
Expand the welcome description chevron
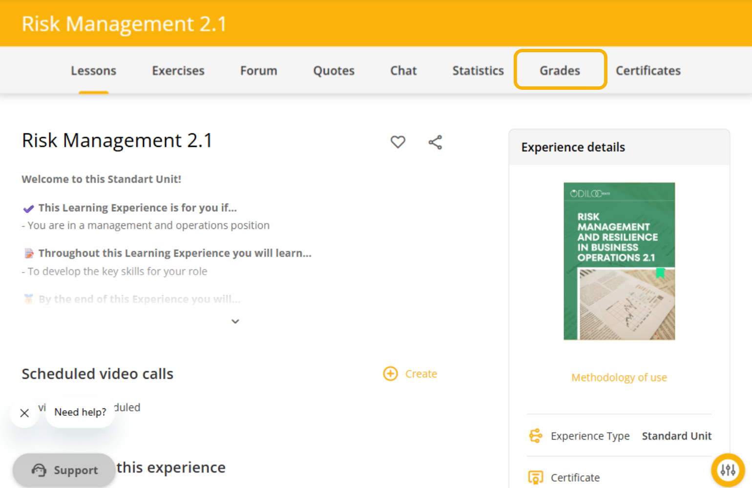(235, 321)
